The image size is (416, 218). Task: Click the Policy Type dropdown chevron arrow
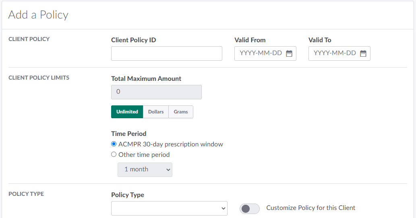click(x=224, y=208)
